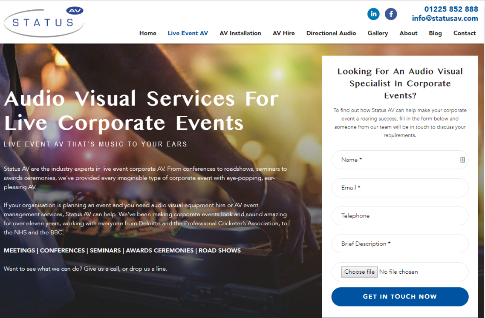Open the Contact page
Viewport: 485px width, 318px height.
(464, 33)
